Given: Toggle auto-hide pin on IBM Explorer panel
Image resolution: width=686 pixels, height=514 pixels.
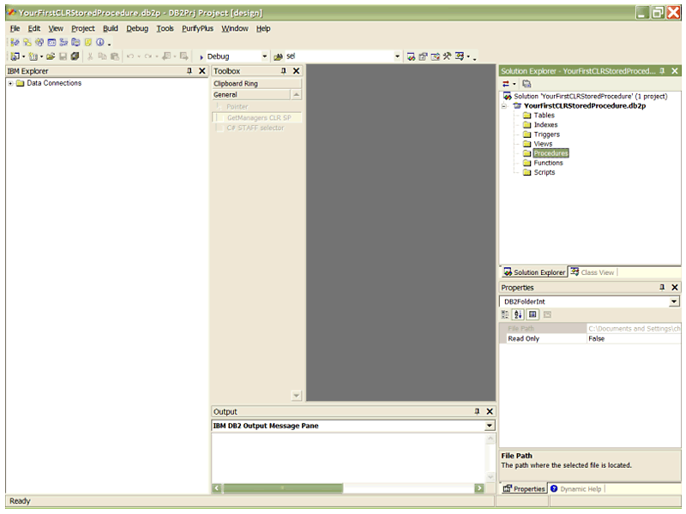Looking at the screenshot, I should pos(190,71).
